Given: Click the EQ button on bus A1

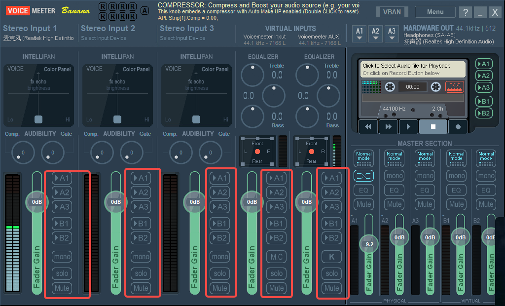Looking at the screenshot, I should tap(363, 190).
